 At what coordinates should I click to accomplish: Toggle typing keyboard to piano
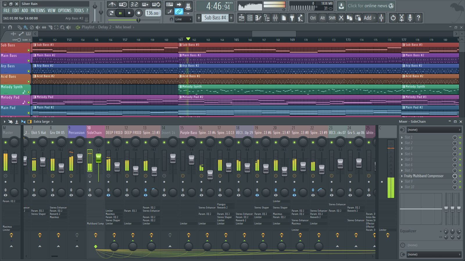point(169,5)
